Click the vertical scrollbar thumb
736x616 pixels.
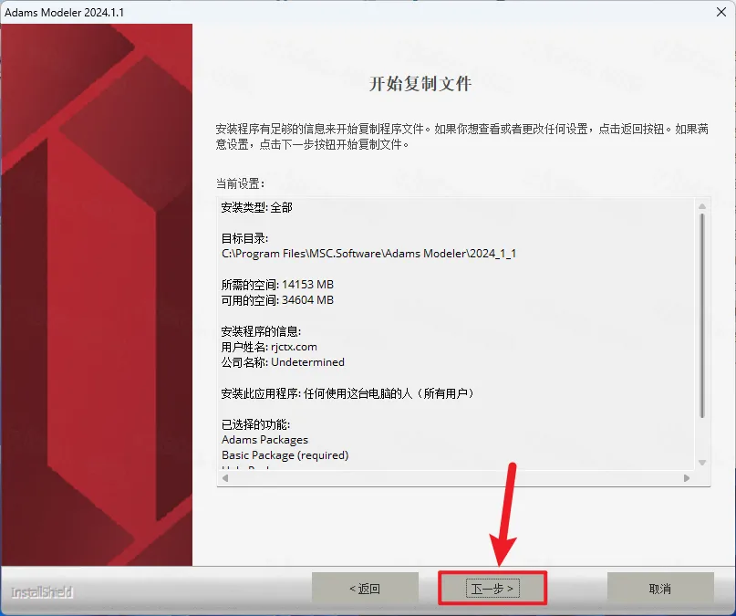(701, 315)
